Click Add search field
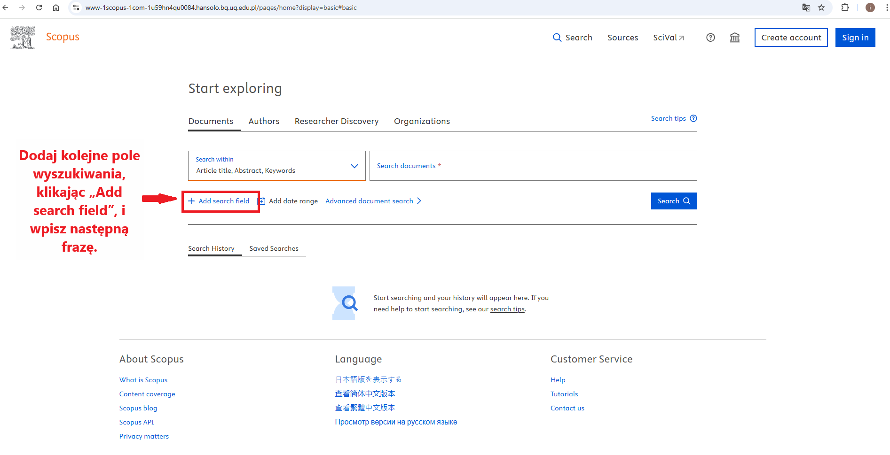The width and height of the screenshot is (890, 455). pyautogui.click(x=220, y=201)
